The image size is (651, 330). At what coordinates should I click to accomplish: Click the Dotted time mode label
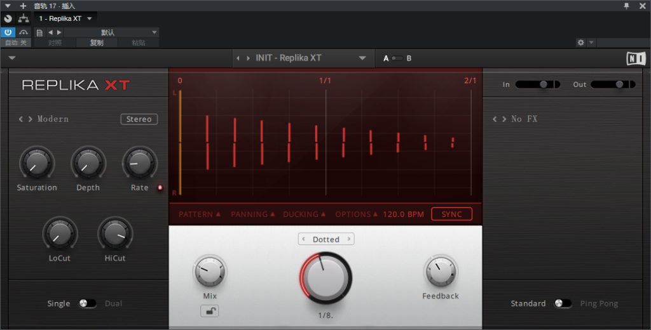click(326, 239)
